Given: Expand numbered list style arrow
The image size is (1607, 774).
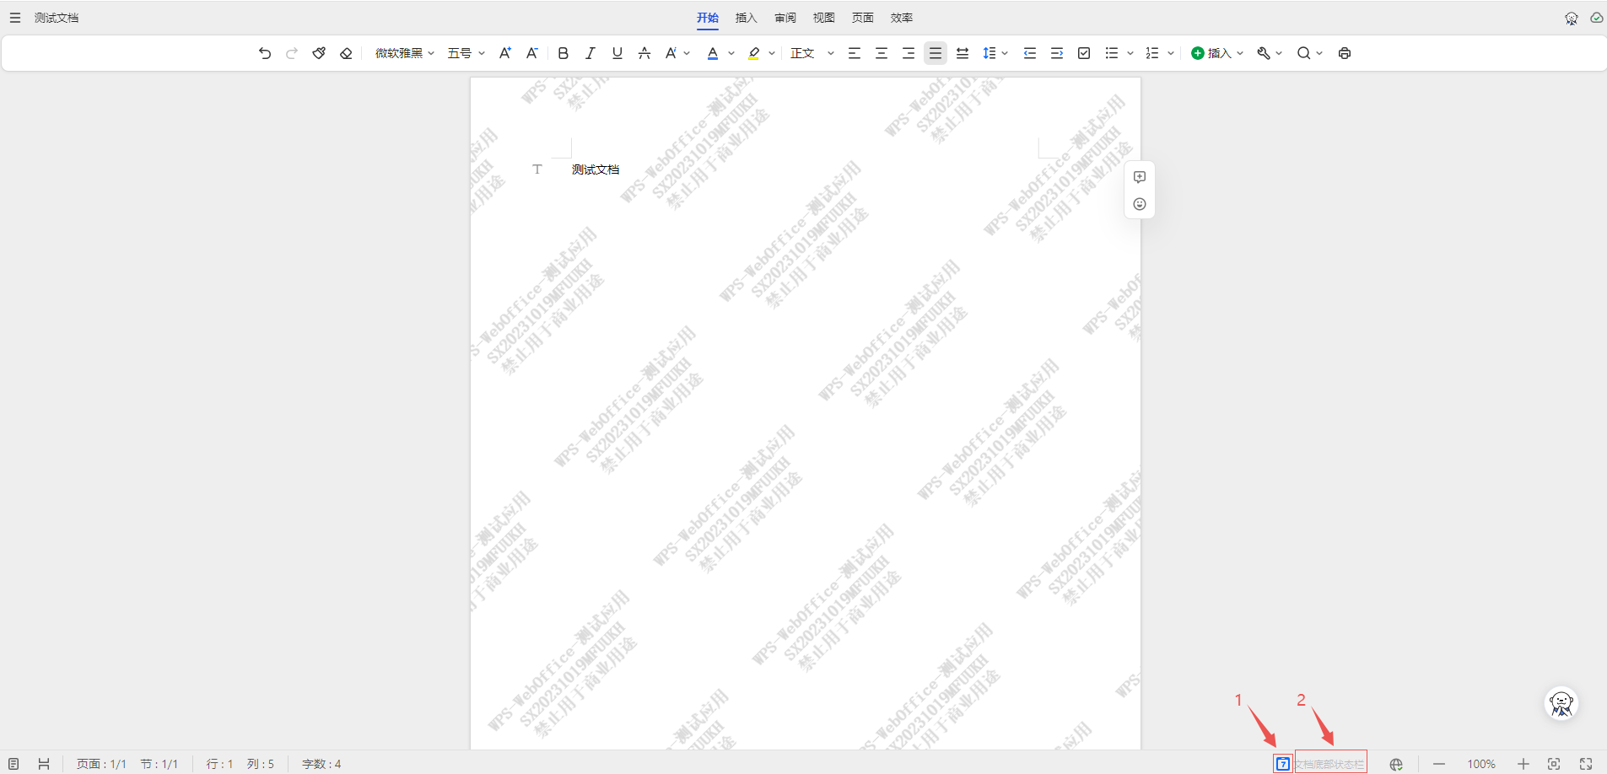Looking at the screenshot, I should tap(1171, 53).
